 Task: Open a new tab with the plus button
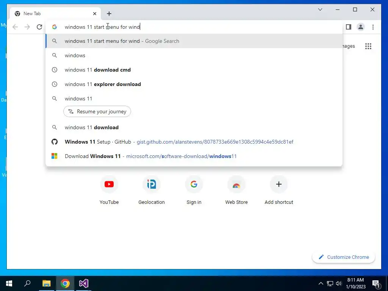coord(109,14)
